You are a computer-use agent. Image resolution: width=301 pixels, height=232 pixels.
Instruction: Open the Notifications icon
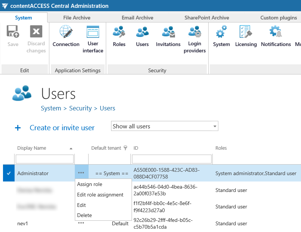pos(276,37)
